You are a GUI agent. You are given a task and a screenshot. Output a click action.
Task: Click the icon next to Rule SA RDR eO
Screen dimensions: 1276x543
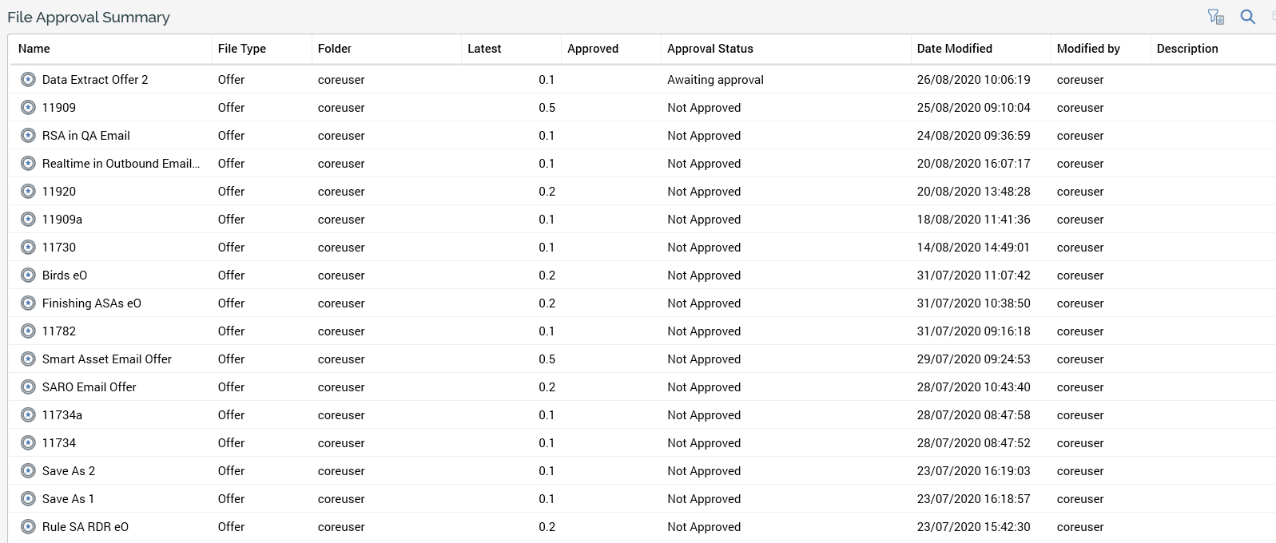coord(28,527)
